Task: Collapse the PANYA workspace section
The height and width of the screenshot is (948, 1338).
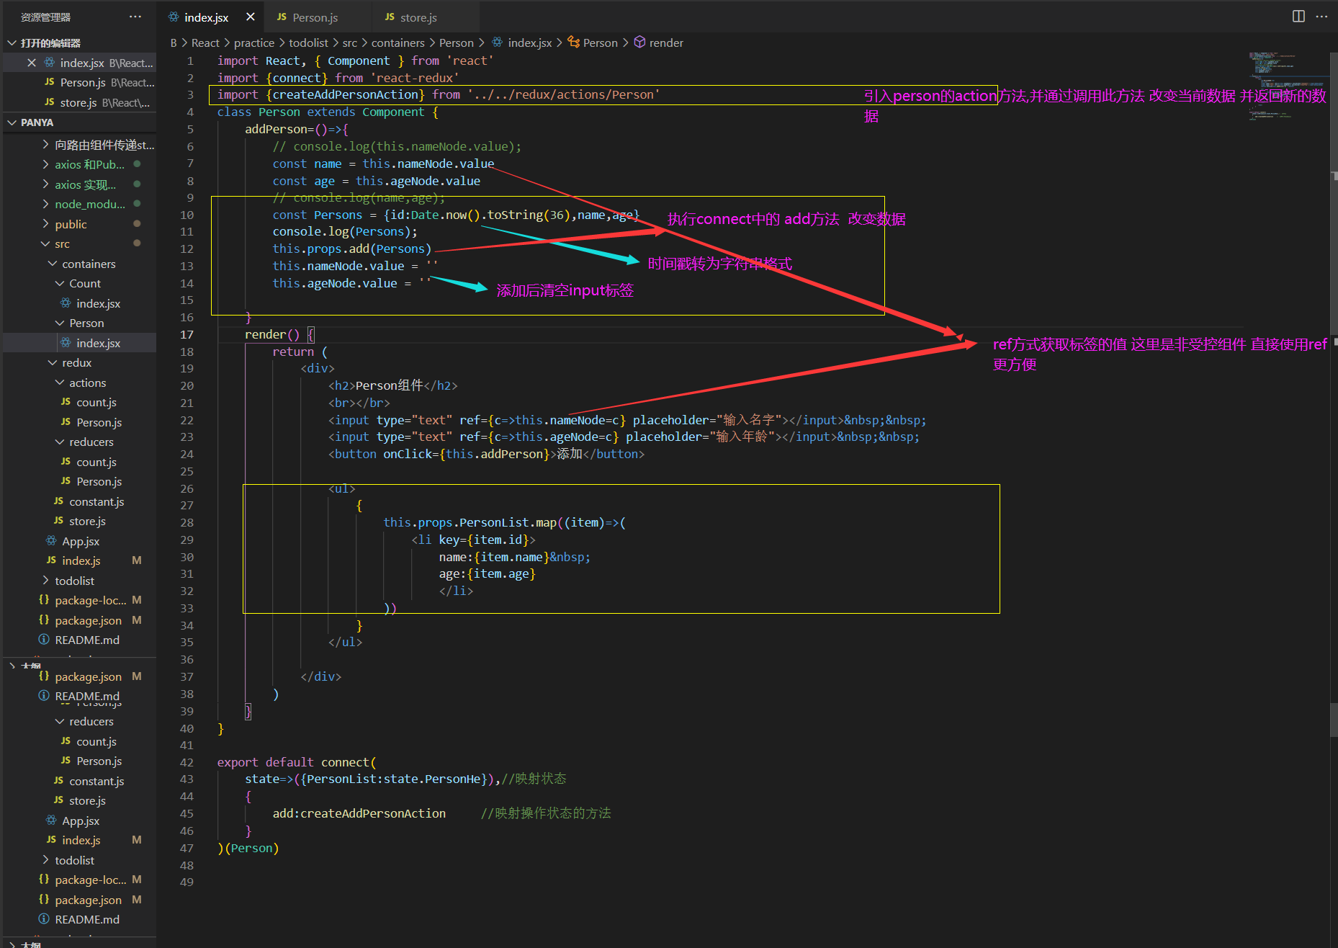Action: point(12,122)
